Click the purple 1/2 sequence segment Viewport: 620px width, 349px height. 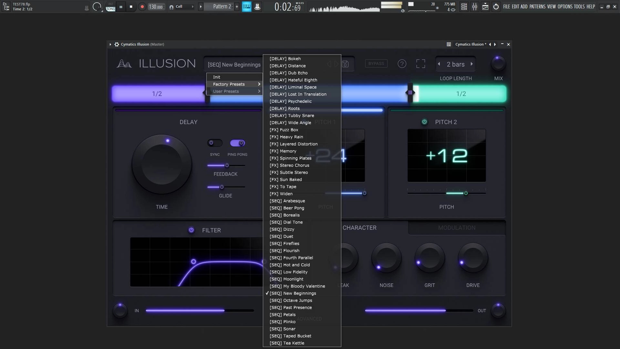coord(158,94)
